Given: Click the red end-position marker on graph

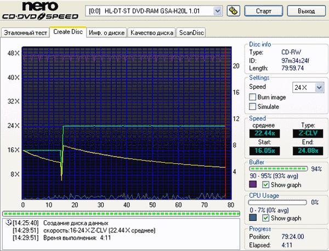Looking at the screenshot, I should click(225, 123).
